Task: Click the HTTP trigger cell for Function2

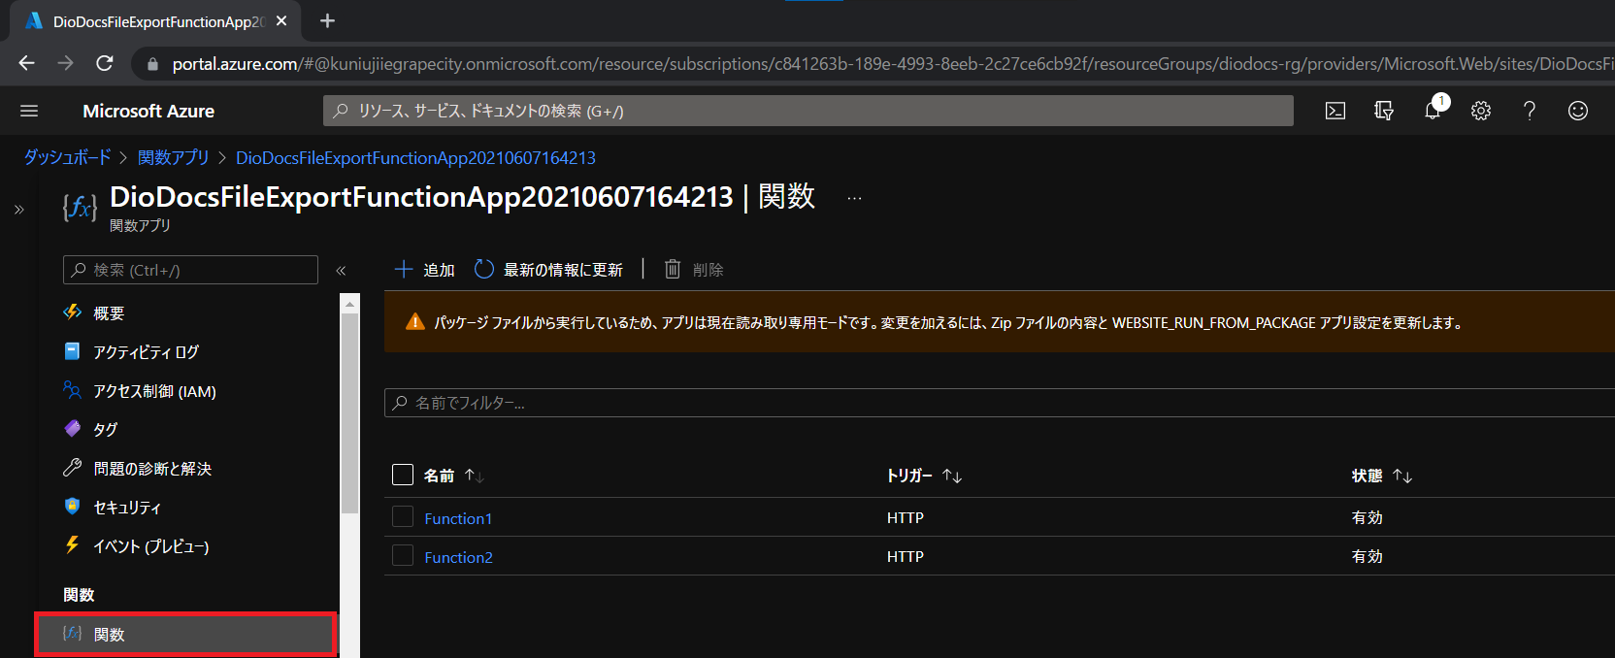Action: (x=905, y=557)
